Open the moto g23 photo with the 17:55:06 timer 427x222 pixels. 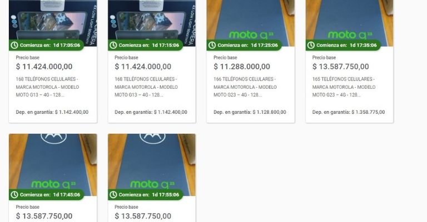click(152, 165)
